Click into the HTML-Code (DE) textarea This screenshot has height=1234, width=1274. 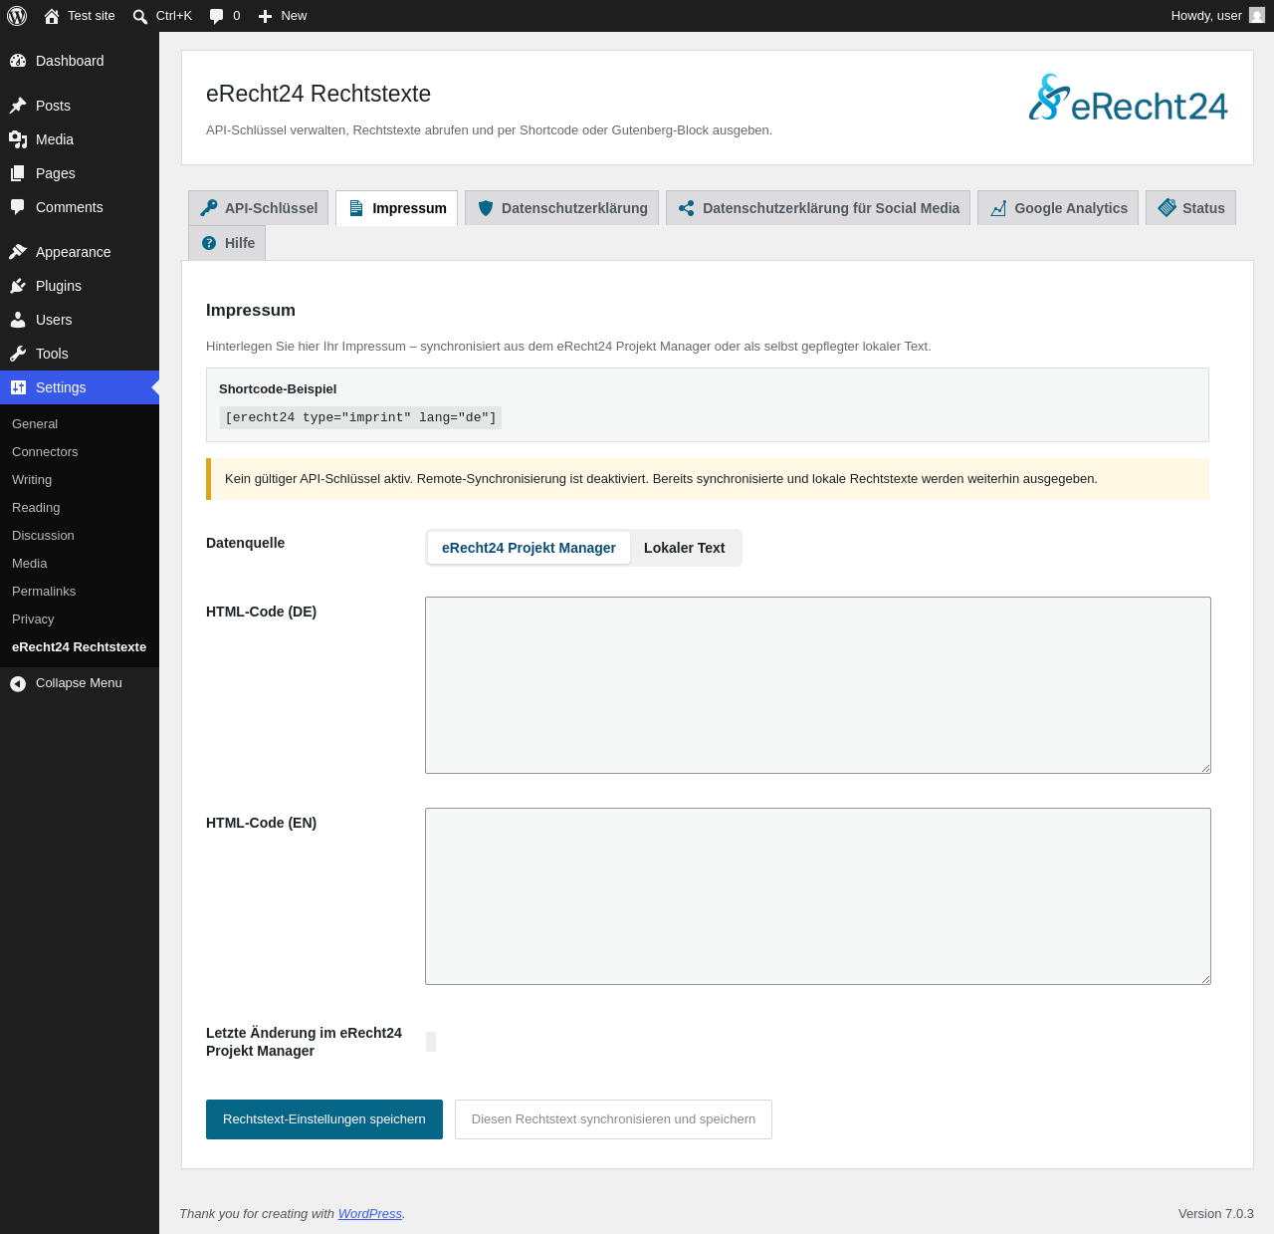(x=818, y=685)
